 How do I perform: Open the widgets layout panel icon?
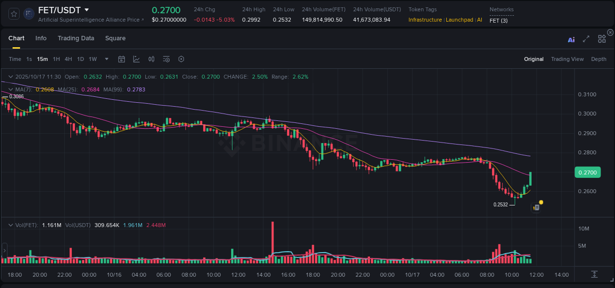point(601,40)
